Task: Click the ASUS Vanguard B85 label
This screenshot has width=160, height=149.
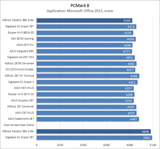Action: click(21, 51)
